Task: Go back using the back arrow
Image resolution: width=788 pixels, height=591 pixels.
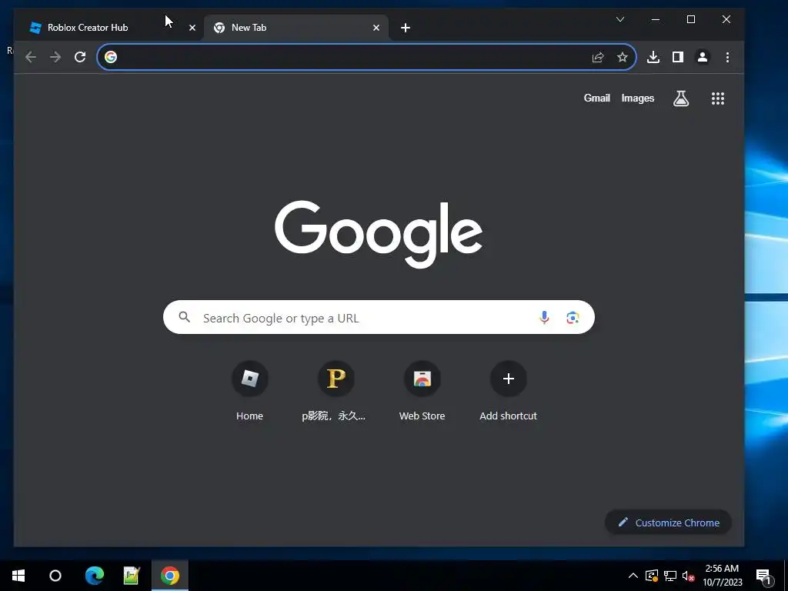Action: click(x=31, y=57)
